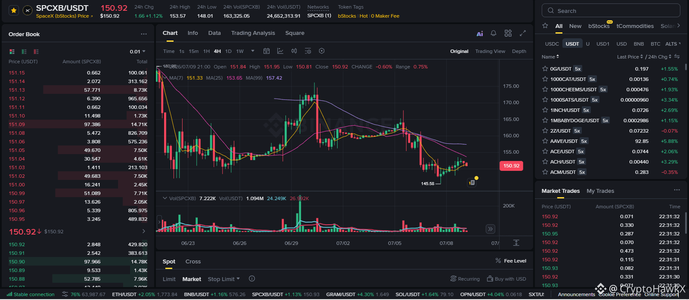The height and width of the screenshot is (300, 689).
Task: Open the Trading Analysis tab
Action: [253, 33]
